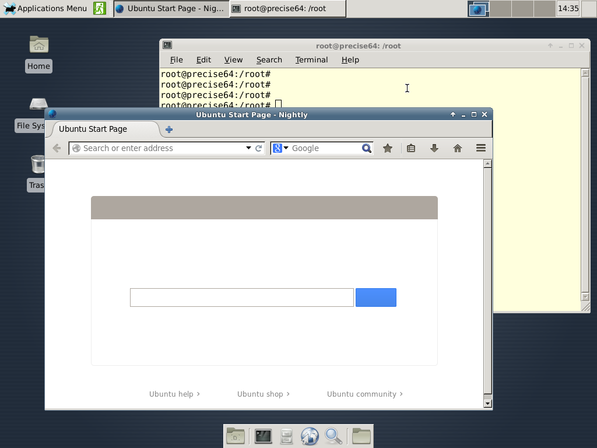
Task: Open terminal Edit menu
Action: 203,60
